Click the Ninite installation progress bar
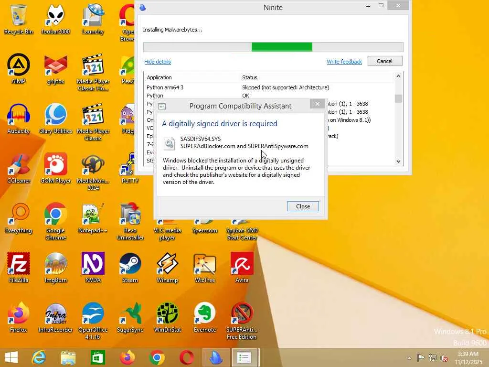 tap(273, 47)
